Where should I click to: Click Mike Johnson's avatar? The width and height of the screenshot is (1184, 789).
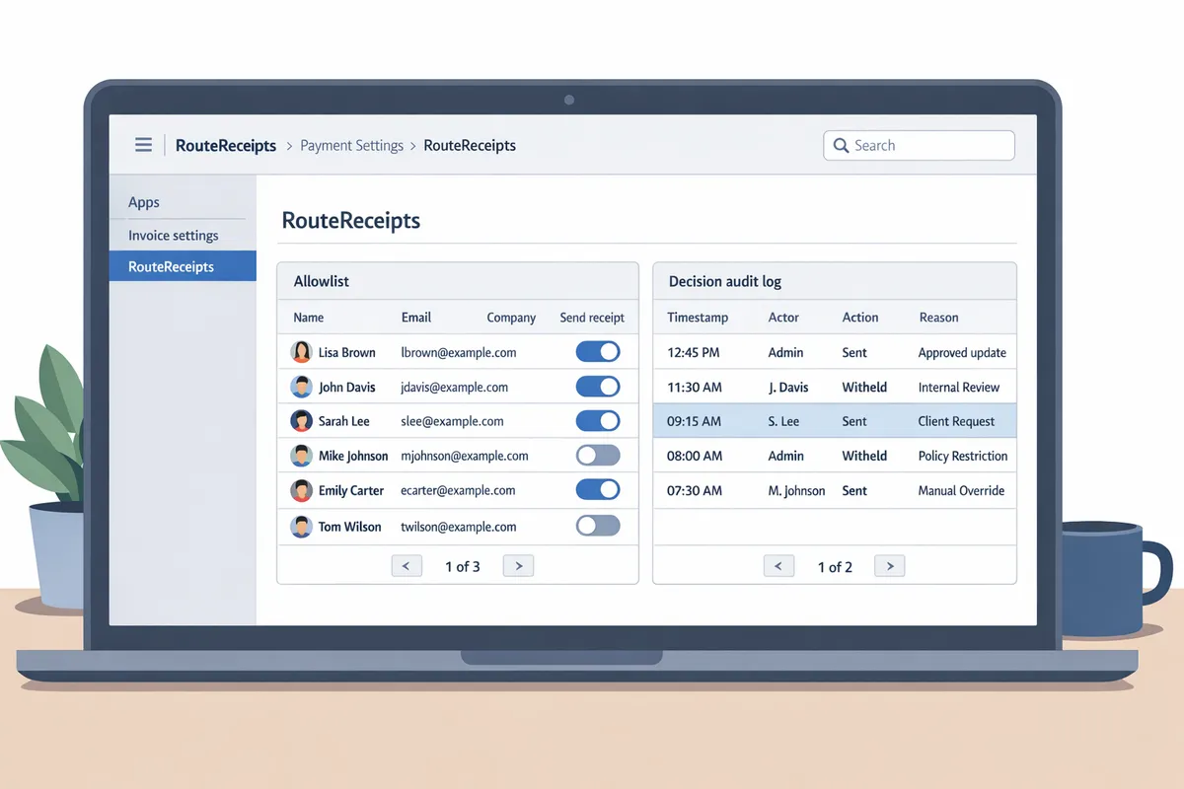pos(301,456)
